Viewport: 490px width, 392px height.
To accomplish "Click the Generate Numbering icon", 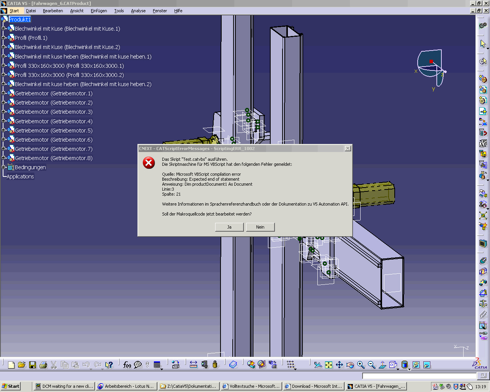I will [483, 143].
